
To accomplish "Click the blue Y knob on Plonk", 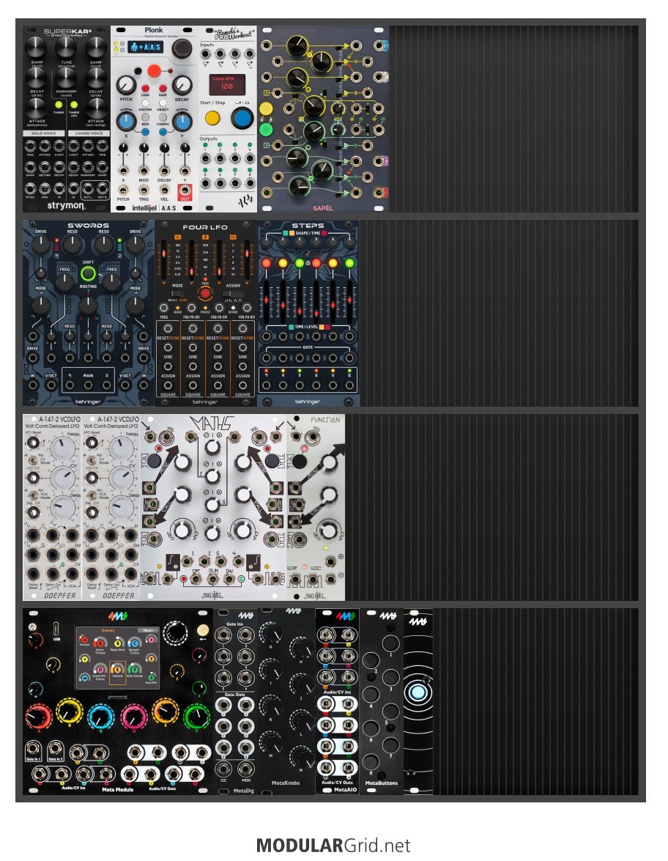I will [x=182, y=122].
